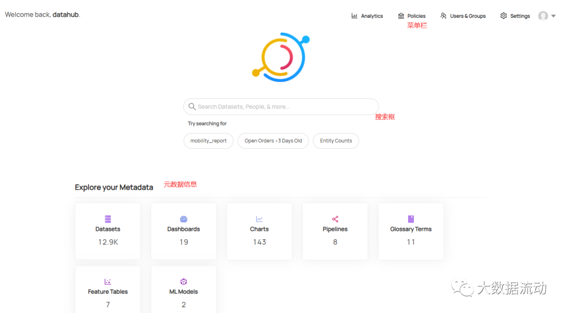Select Open Orders >3 Days Old suggestion
The image size is (565, 313).
273,141
